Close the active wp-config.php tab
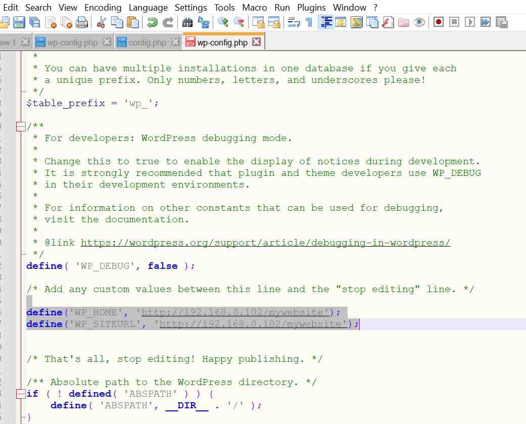This screenshot has height=424, width=526. click(257, 41)
